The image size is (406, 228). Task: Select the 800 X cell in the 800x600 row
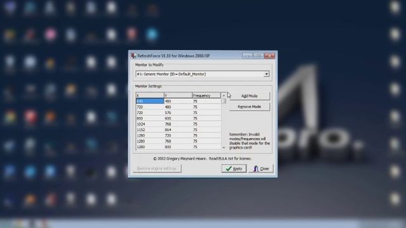(150, 118)
